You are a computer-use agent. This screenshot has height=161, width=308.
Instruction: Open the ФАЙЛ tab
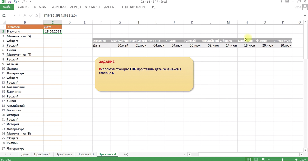click(7, 7)
